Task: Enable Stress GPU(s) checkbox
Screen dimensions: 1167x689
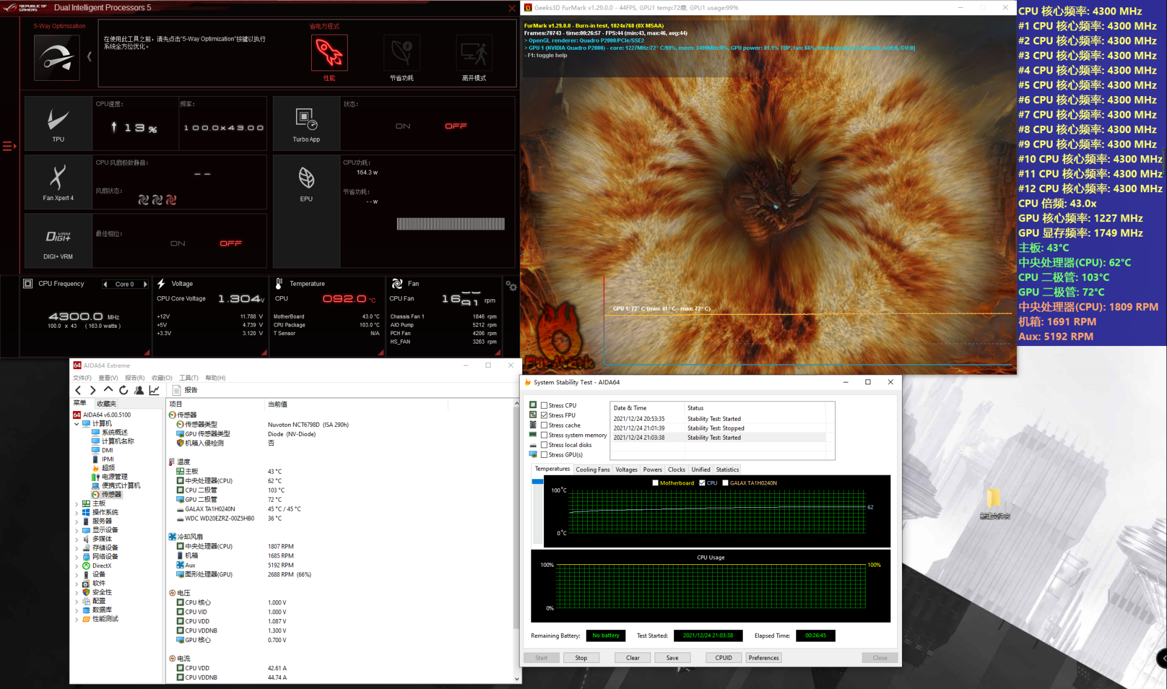Action: click(x=544, y=455)
